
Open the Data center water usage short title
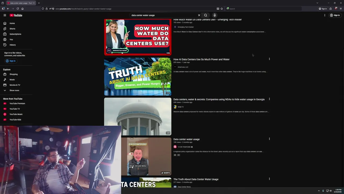187,139
